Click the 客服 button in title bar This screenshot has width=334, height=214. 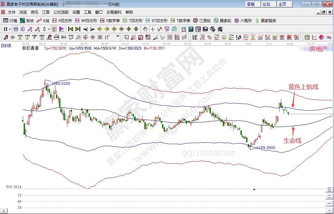click(x=251, y=4)
